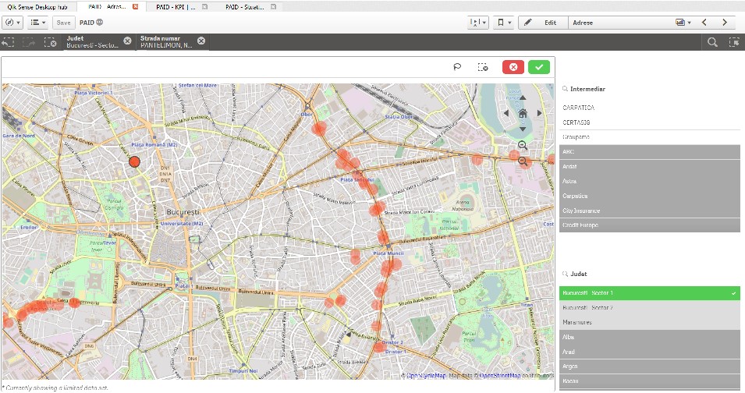Open the sheets overview icon dropdown
745x393 pixels.
[683, 23]
